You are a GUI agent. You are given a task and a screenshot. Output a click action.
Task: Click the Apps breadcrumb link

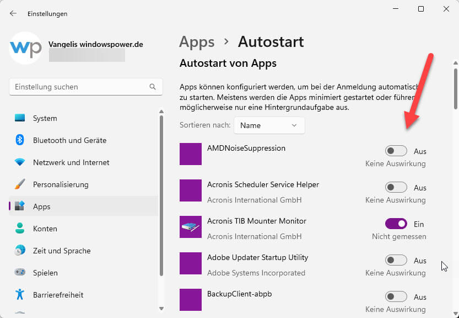point(197,42)
